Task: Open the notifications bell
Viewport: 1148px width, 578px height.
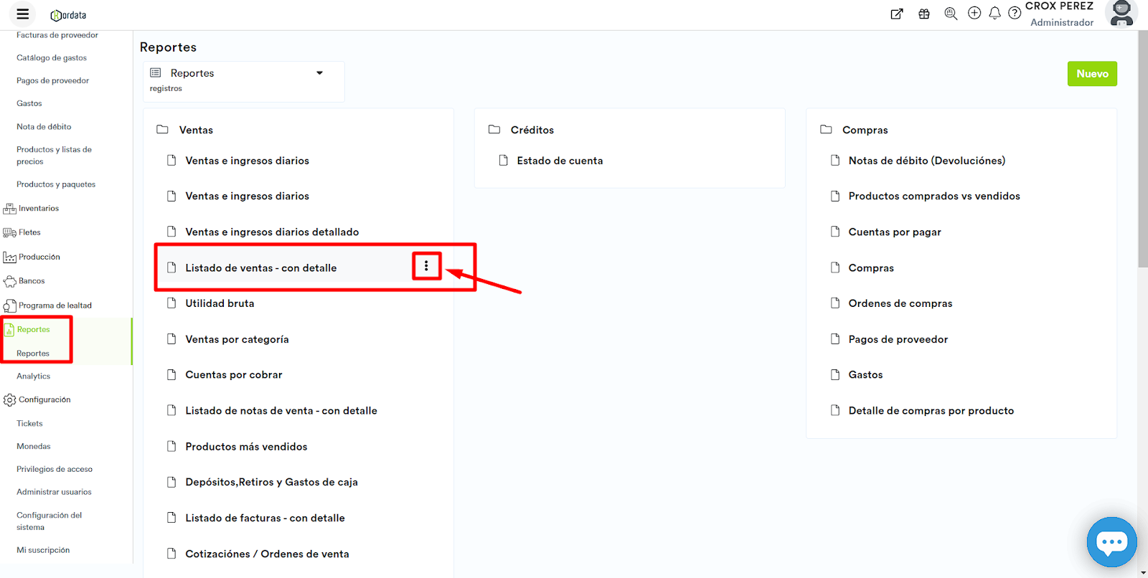Action: 994,13
